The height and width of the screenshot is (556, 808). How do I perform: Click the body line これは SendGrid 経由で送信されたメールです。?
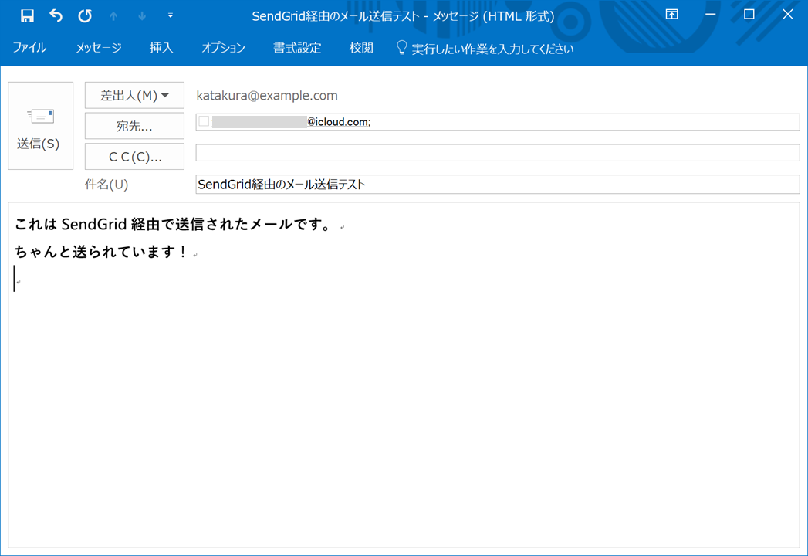click(x=174, y=225)
